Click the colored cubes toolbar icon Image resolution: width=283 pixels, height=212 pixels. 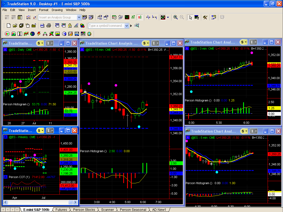82,26
